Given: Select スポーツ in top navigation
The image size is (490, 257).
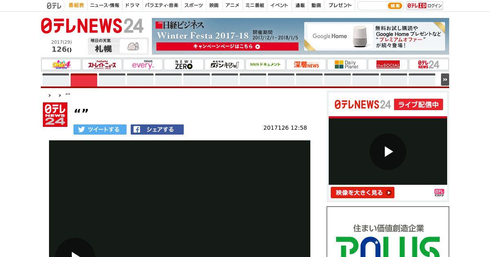Looking at the screenshot, I should [194, 6].
